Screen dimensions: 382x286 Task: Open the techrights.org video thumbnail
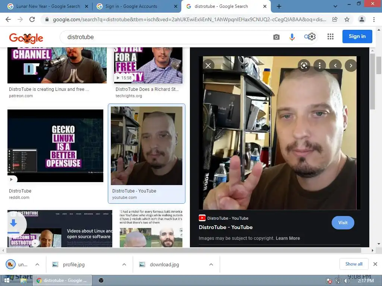(x=148, y=65)
